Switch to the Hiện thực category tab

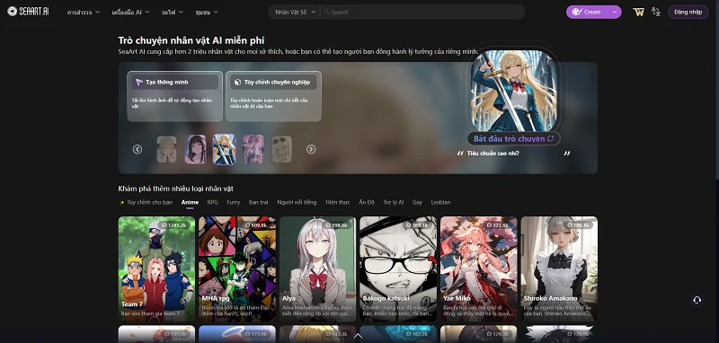338,202
